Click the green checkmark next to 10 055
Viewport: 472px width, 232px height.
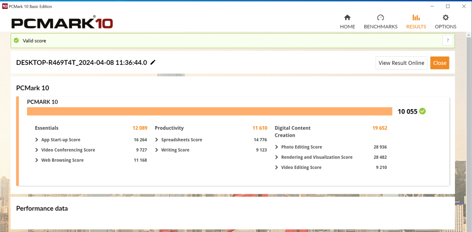pos(423,111)
